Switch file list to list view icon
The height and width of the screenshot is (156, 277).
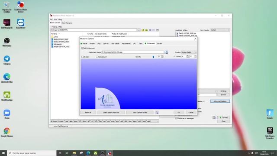tap(154, 30)
